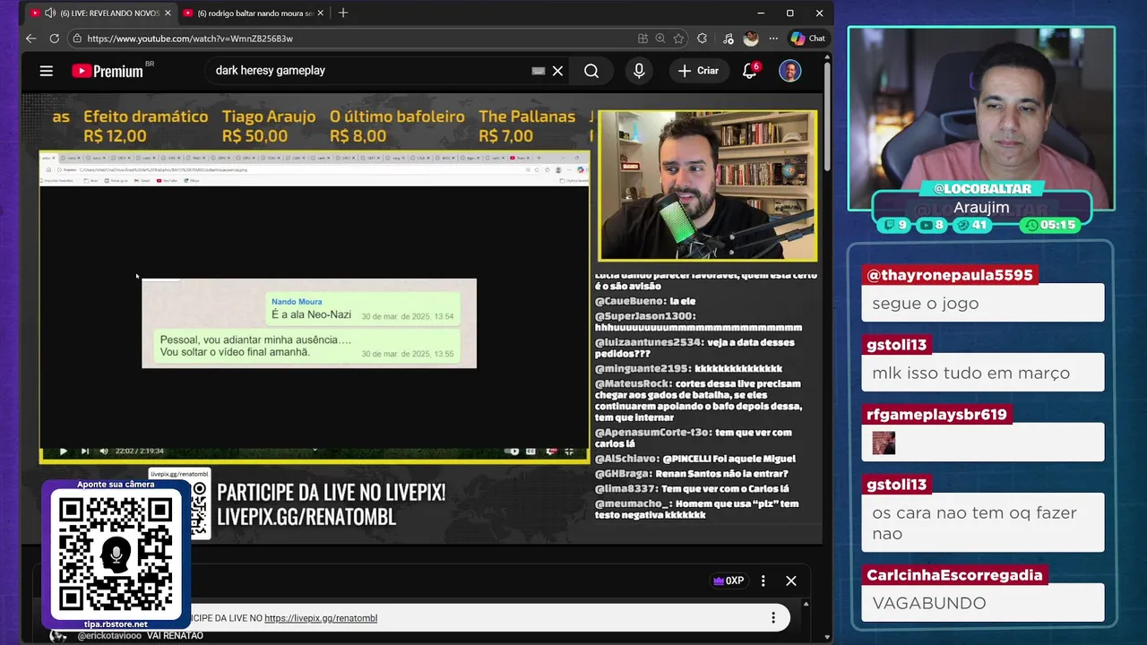This screenshot has height=645, width=1147.
Task: Click the @thayronepaula5595 username in overlay chat
Action: [x=950, y=275]
